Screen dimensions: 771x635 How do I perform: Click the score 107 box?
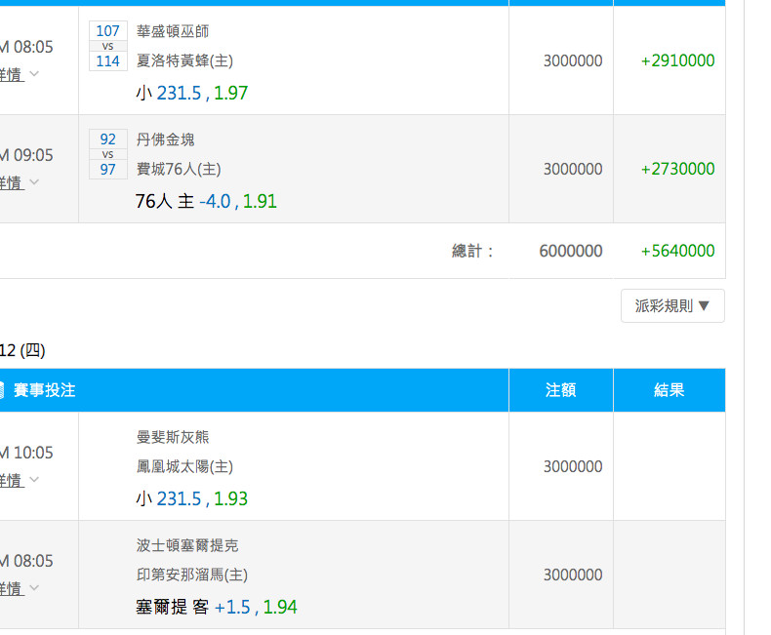point(108,31)
